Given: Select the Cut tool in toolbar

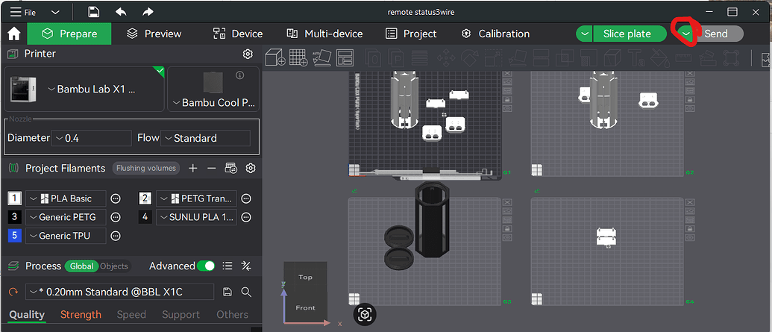Looking at the screenshot, I should (x=540, y=58).
